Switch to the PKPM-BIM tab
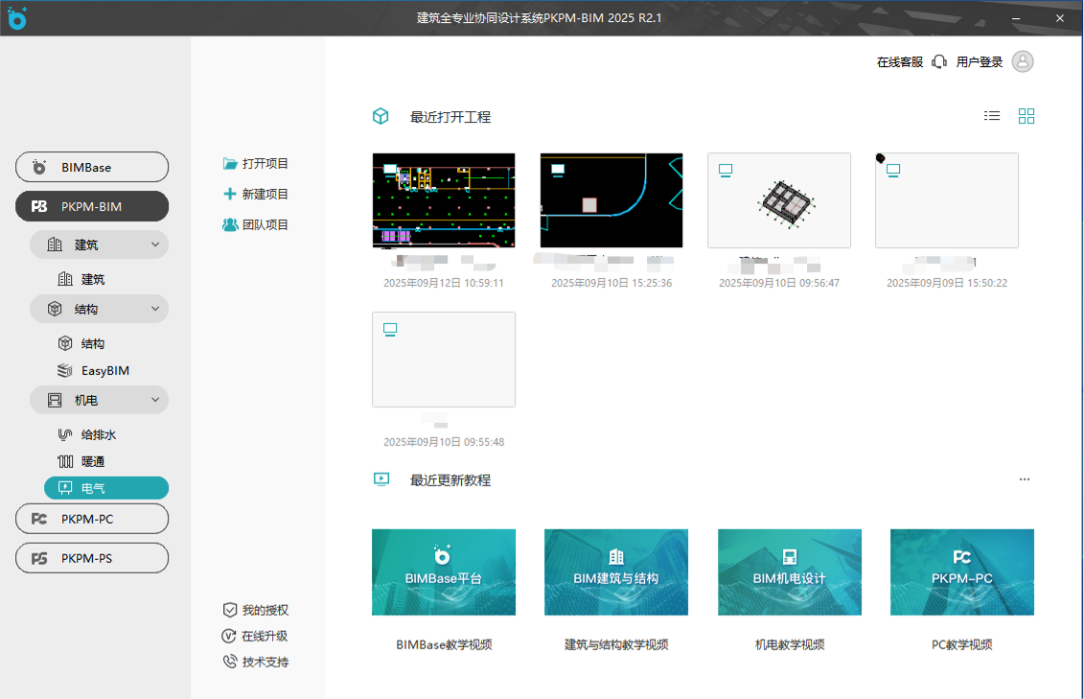 pos(91,205)
